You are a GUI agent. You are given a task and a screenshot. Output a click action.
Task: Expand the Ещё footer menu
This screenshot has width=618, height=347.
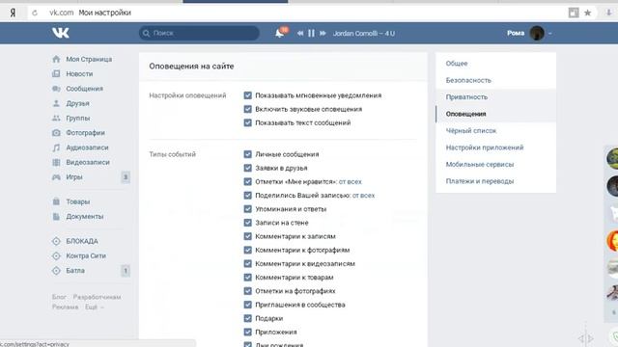[95, 307]
